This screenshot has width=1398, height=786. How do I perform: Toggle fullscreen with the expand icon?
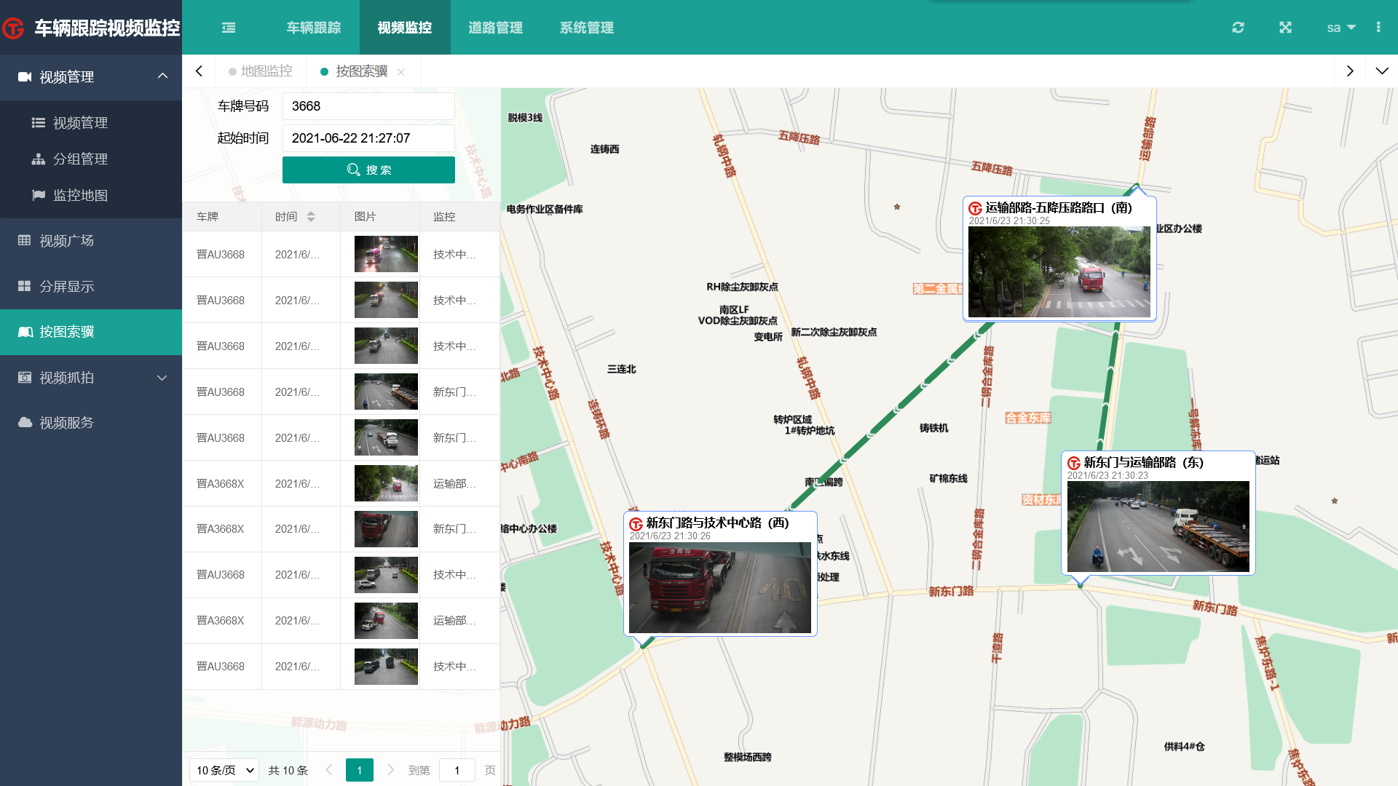pos(1285,28)
